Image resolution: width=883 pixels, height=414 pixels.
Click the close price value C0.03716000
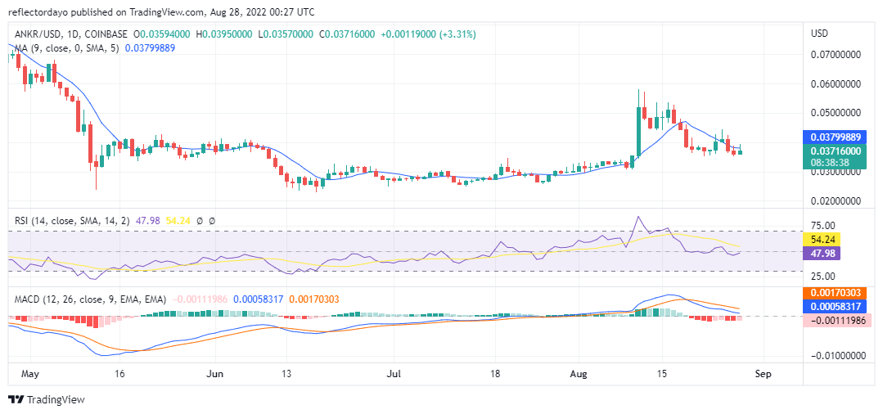(347, 34)
